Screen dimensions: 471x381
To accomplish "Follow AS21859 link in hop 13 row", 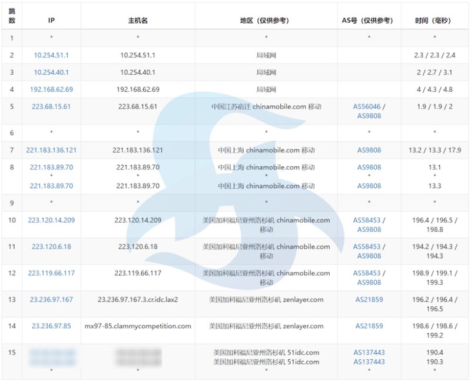I will point(369,299).
